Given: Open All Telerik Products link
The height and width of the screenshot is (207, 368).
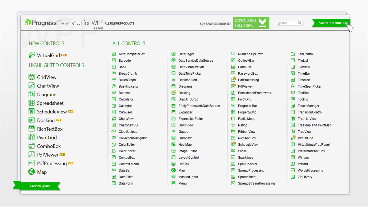Looking at the screenshot, I should click(x=119, y=24).
